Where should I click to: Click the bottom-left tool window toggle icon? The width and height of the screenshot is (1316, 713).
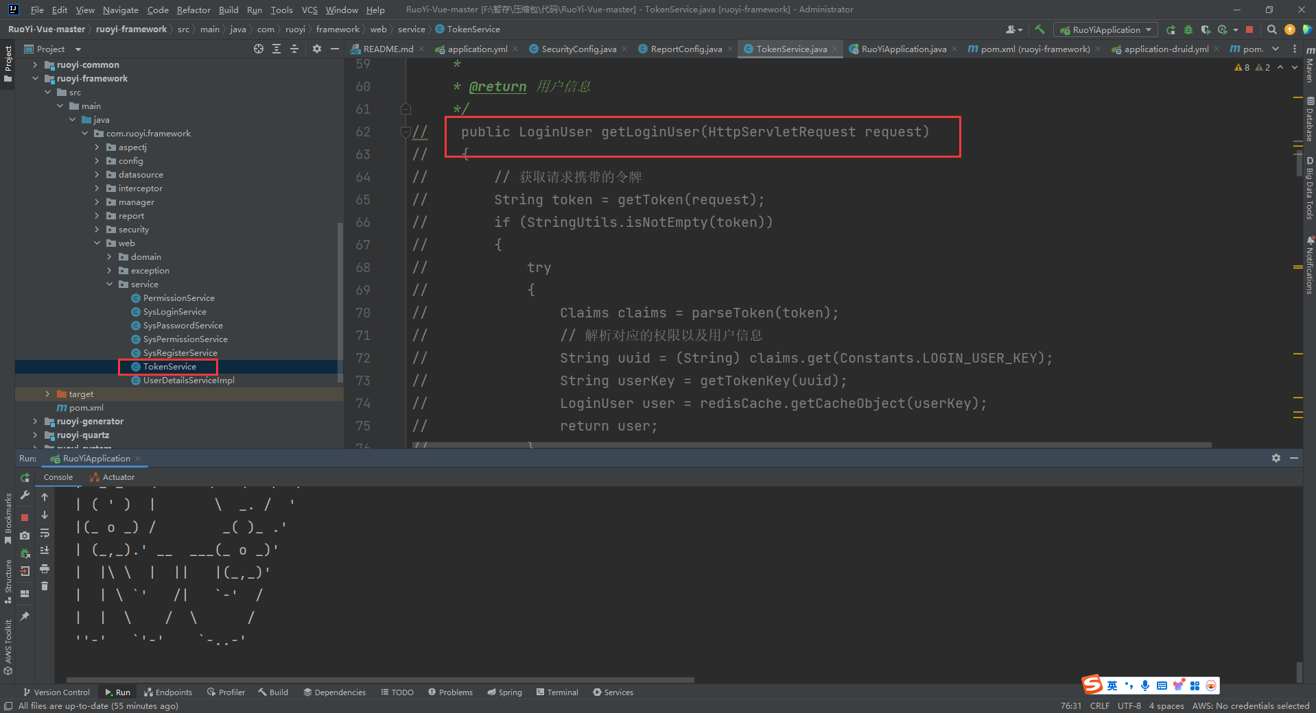click(x=8, y=706)
